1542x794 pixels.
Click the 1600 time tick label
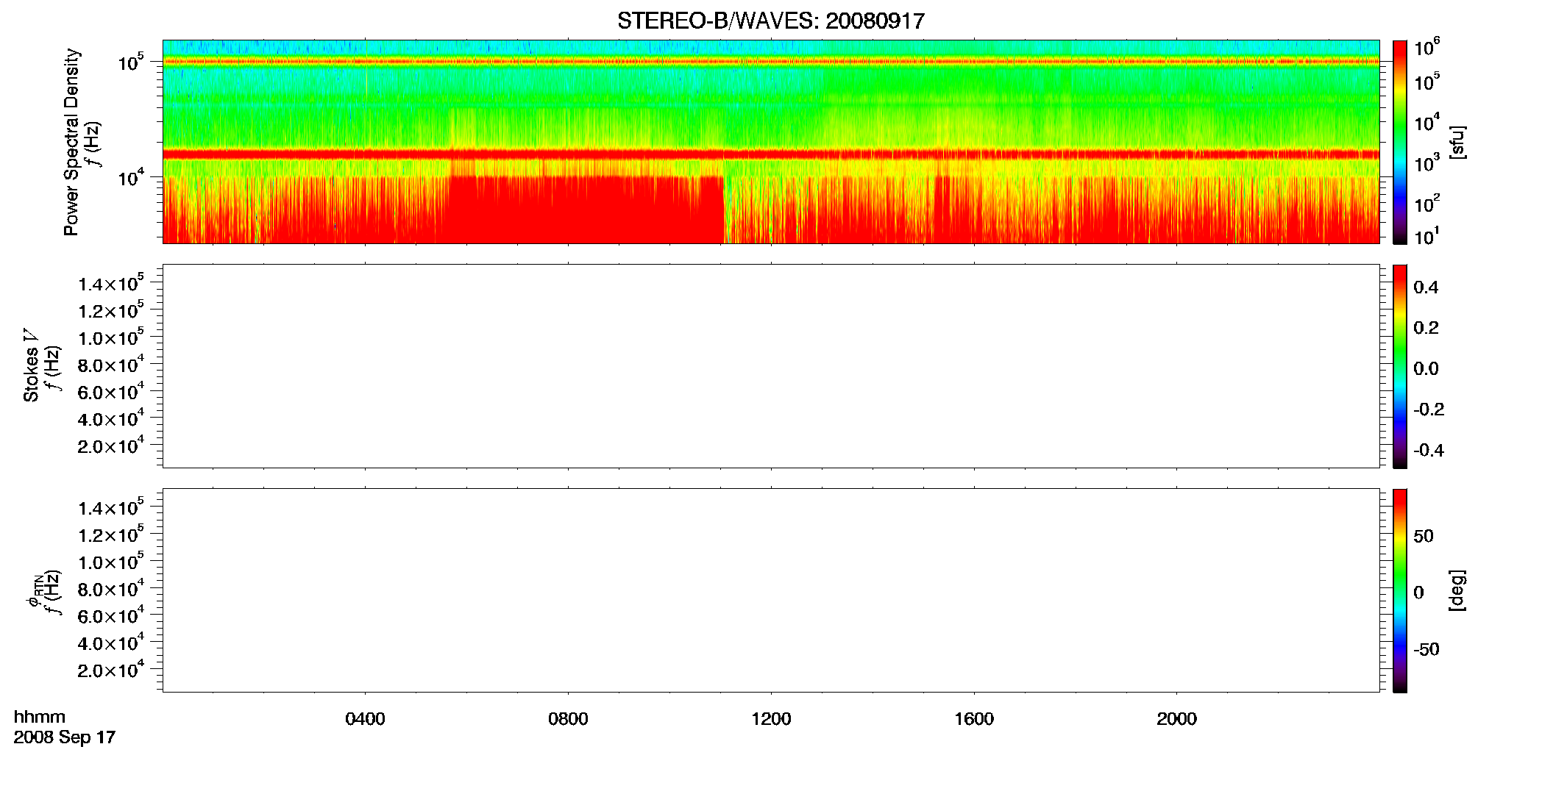974,719
